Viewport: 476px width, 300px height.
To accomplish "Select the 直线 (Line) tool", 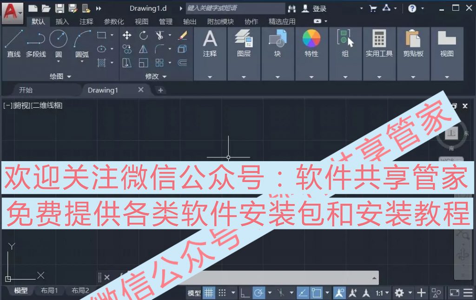I will [13, 44].
